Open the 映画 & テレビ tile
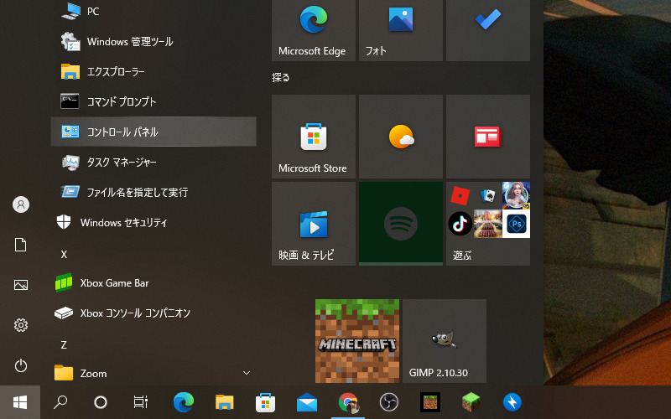Viewport: 671px width, 419px height. [314, 224]
